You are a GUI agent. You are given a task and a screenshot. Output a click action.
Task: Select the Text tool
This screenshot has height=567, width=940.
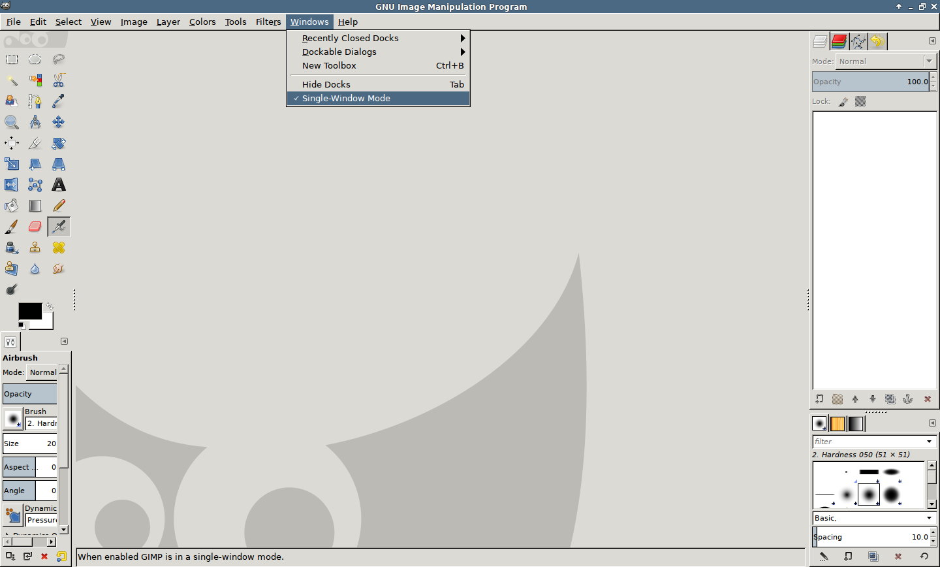click(x=59, y=185)
